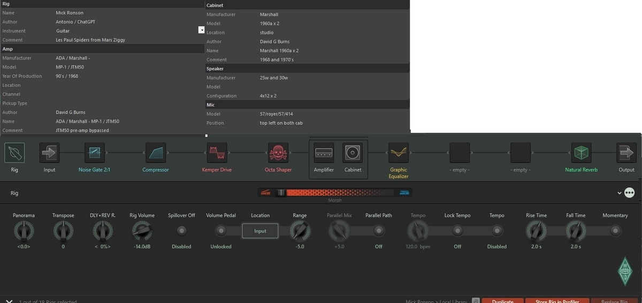The image size is (642, 303).
Task: Open the Amplifier module
Action: [324, 153]
